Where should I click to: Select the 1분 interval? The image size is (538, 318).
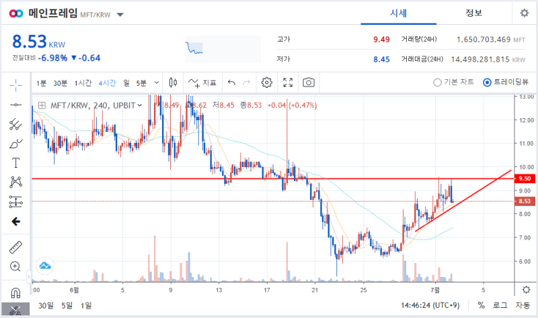tap(41, 83)
